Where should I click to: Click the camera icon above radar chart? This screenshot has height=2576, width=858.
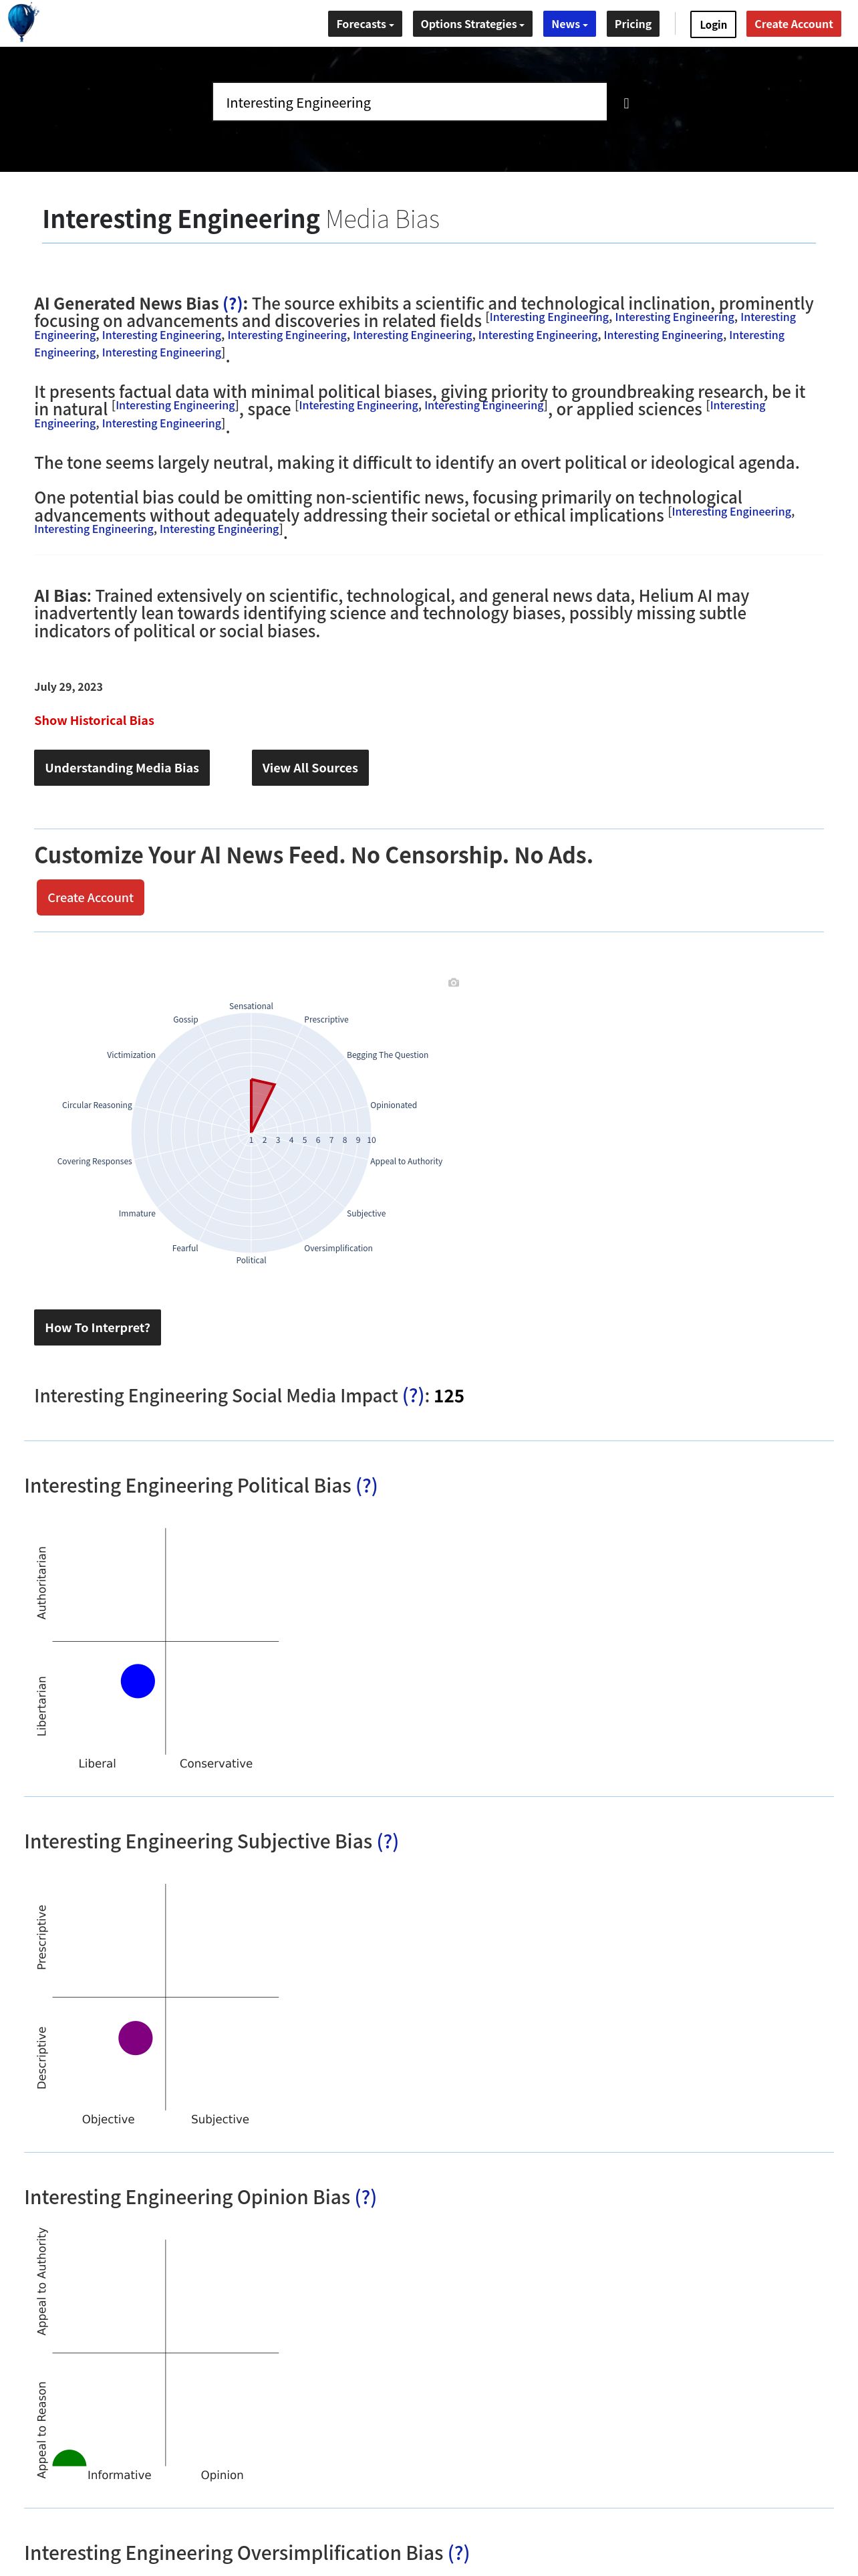(x=454, y=983)
